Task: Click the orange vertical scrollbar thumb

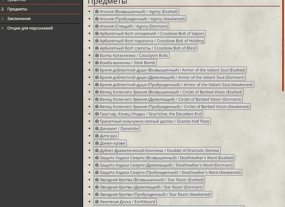Action: (283, 46)
